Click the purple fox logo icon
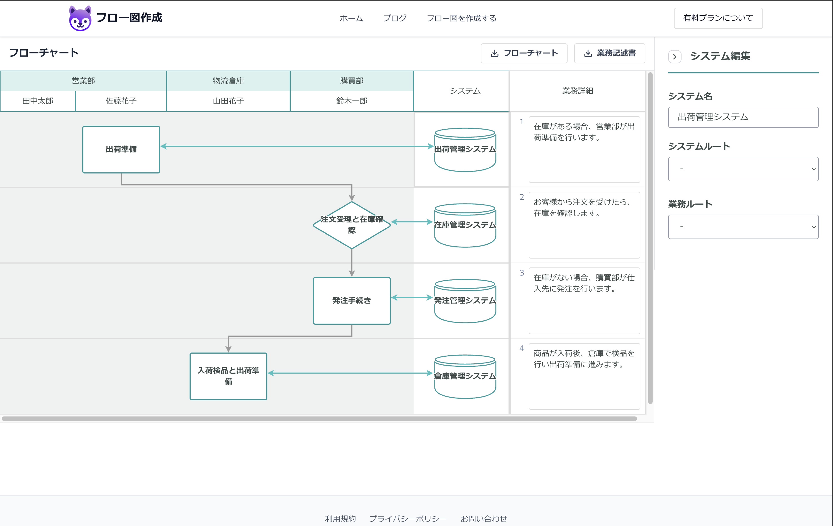 [80, 18]
